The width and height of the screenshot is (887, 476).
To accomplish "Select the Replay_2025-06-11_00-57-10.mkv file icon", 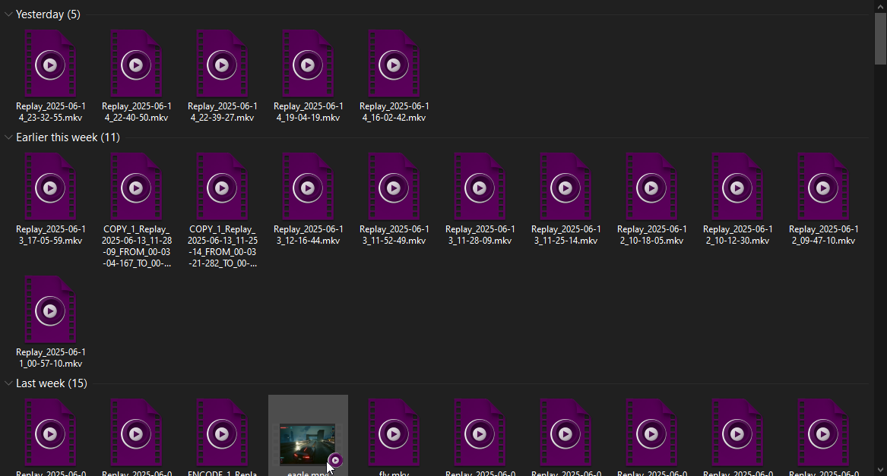I will pos(50,309).
